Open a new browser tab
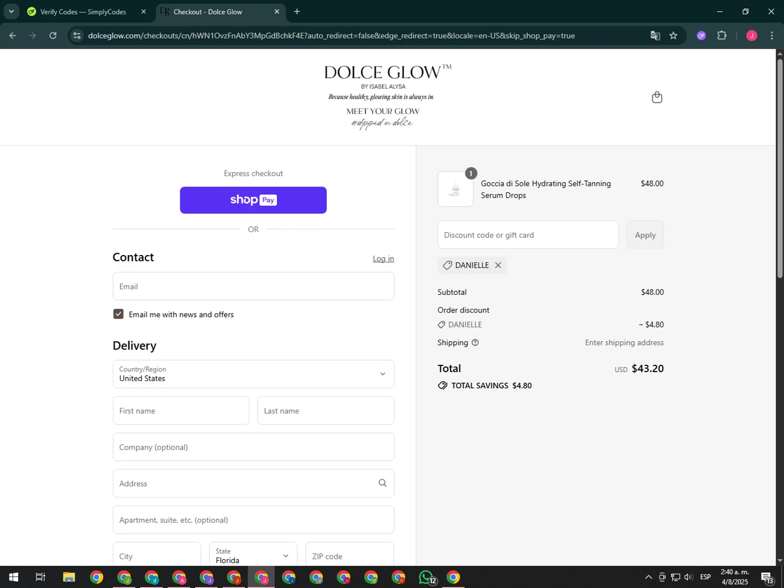The image size is (784, 588). (x=297, y=11)
